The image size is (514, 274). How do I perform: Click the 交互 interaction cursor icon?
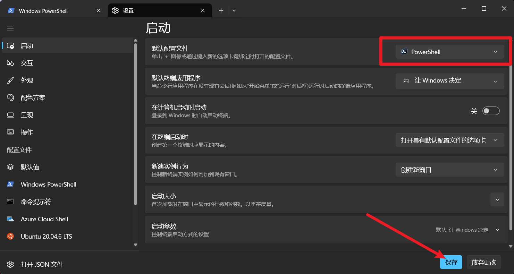point(10,63)
